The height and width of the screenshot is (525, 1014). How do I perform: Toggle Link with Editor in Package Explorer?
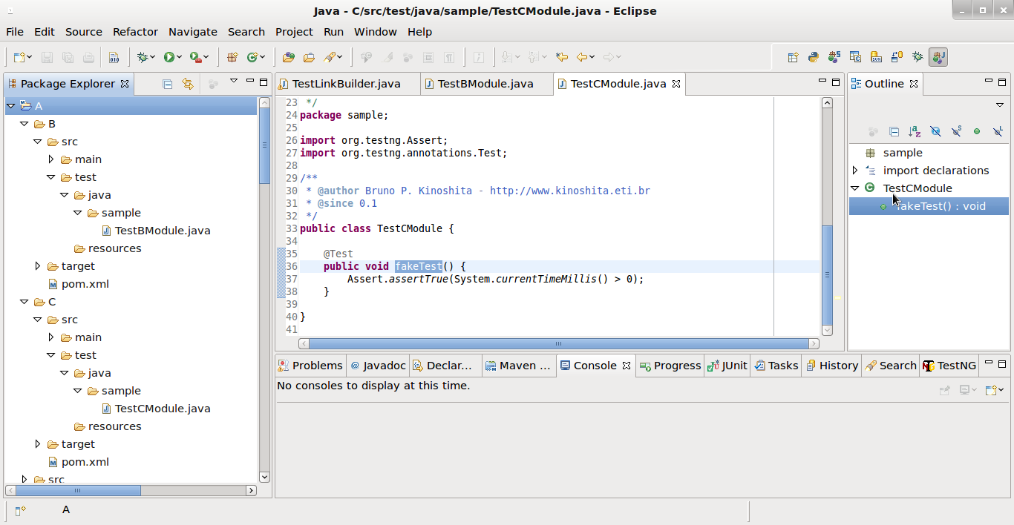pos(188,84)
